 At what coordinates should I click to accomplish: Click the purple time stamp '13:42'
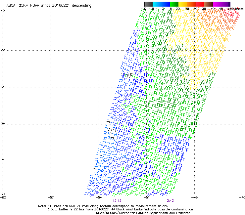pyautogui.click(x=170, y=201)
